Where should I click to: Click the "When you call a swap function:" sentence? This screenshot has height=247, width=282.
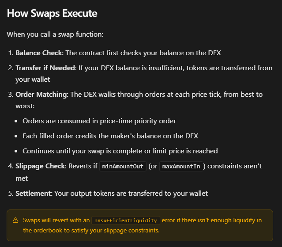(x=55, y=34)
